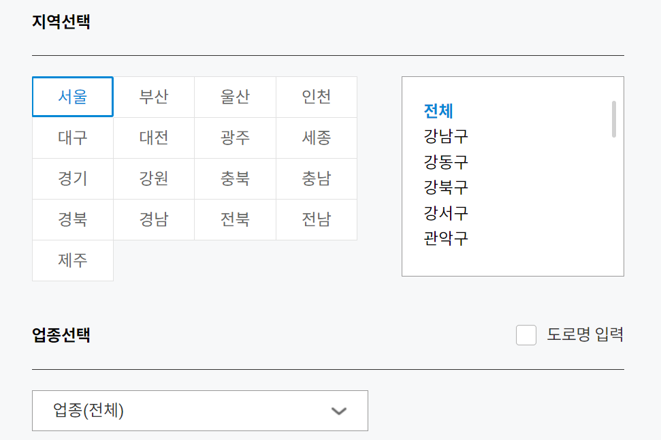
Task: Select the 광주 region button
Action: pyautogui.click(x=235, y=138)
